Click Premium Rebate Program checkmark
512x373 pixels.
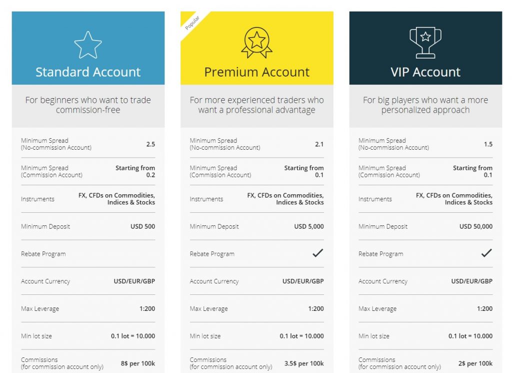coord(317,253)
